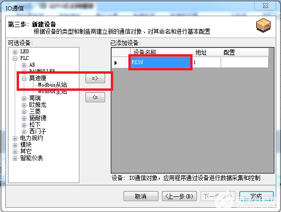This screenshot has width=281, height=212.
Task: Click the remove device left-arrow button
Action: pos(95,97)
